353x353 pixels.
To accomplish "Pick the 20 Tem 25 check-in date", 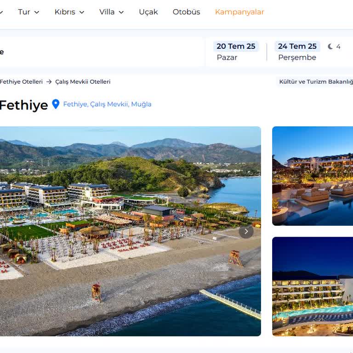I will (236, 51).
